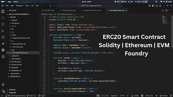Screen dimensions: 173x97
Task: Open the Places menu in top bar
Action: tap(16, 2)
